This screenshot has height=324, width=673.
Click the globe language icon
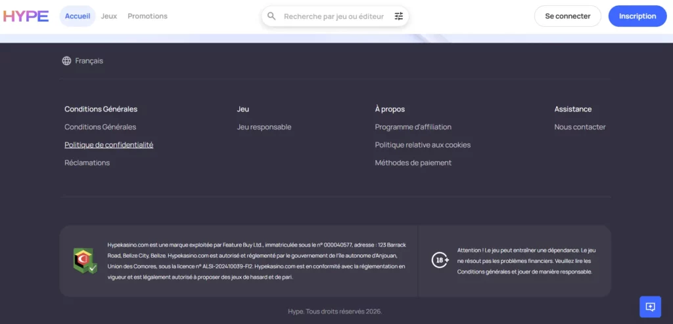(66, 61)
